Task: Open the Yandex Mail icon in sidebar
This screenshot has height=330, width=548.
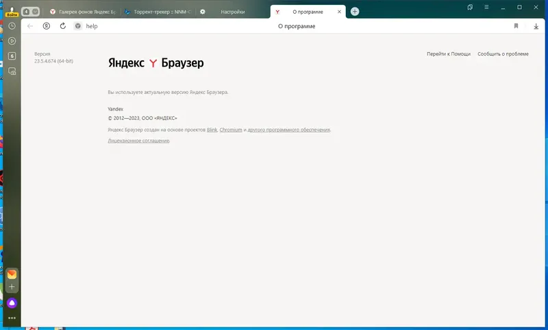Action: click(x=12, y=274)
